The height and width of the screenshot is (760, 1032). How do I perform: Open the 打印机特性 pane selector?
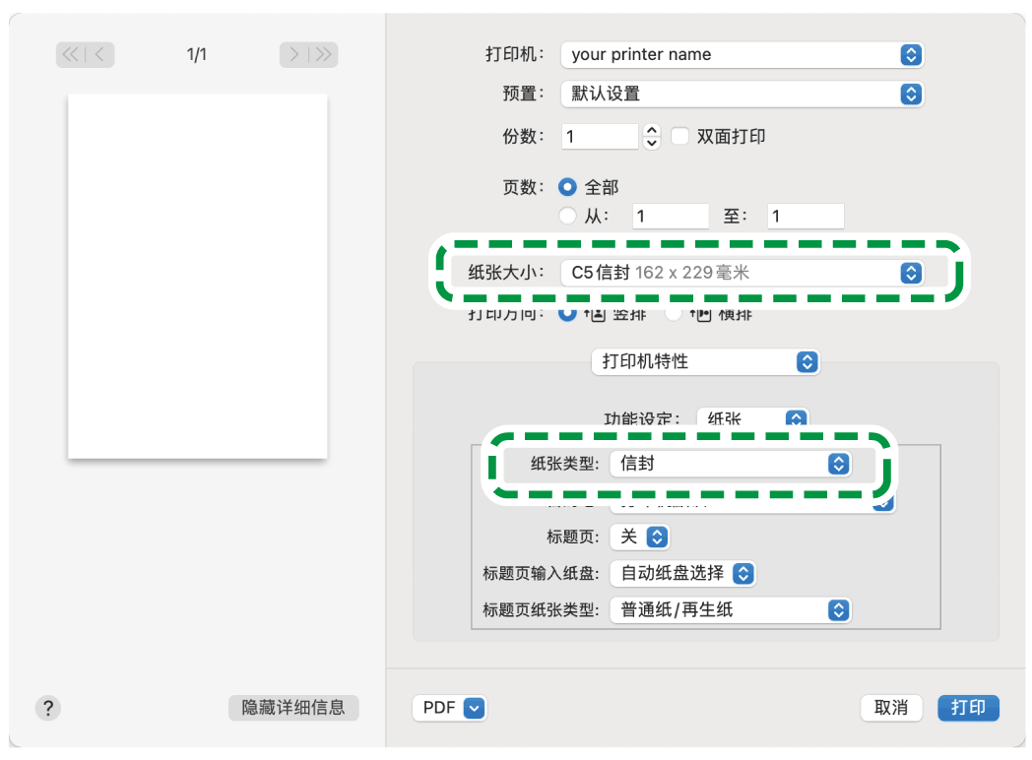tap(705, 362)
